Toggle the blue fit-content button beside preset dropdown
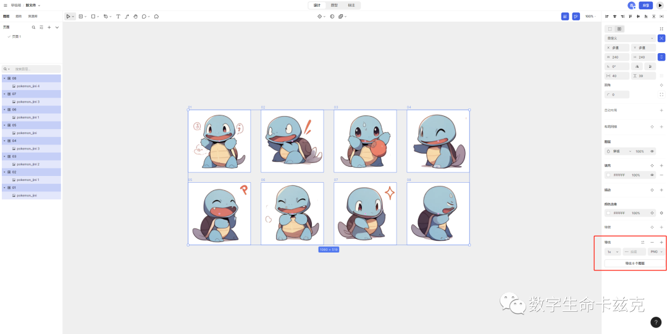 661,38
